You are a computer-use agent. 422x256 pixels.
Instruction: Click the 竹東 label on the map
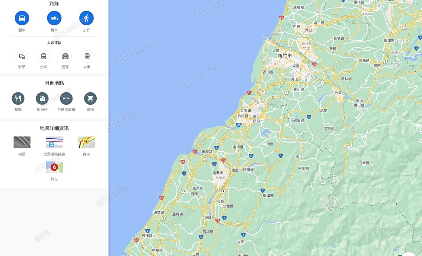[338, 93]
